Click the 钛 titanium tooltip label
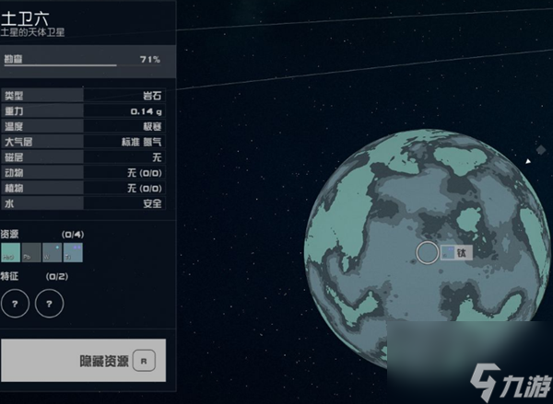 [456, 253]
